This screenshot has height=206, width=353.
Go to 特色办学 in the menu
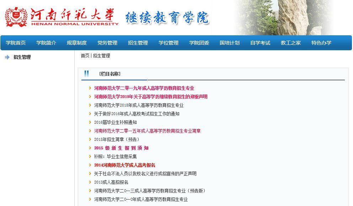pyautogui.click(x=321, y=43)
